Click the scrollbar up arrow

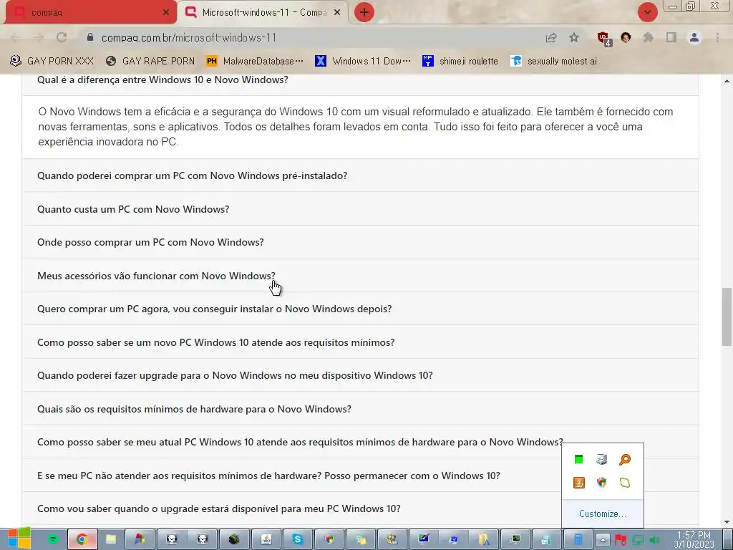click(x=727, y=81)
